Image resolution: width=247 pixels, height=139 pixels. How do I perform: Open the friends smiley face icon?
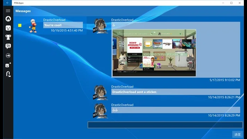(8, 28)
